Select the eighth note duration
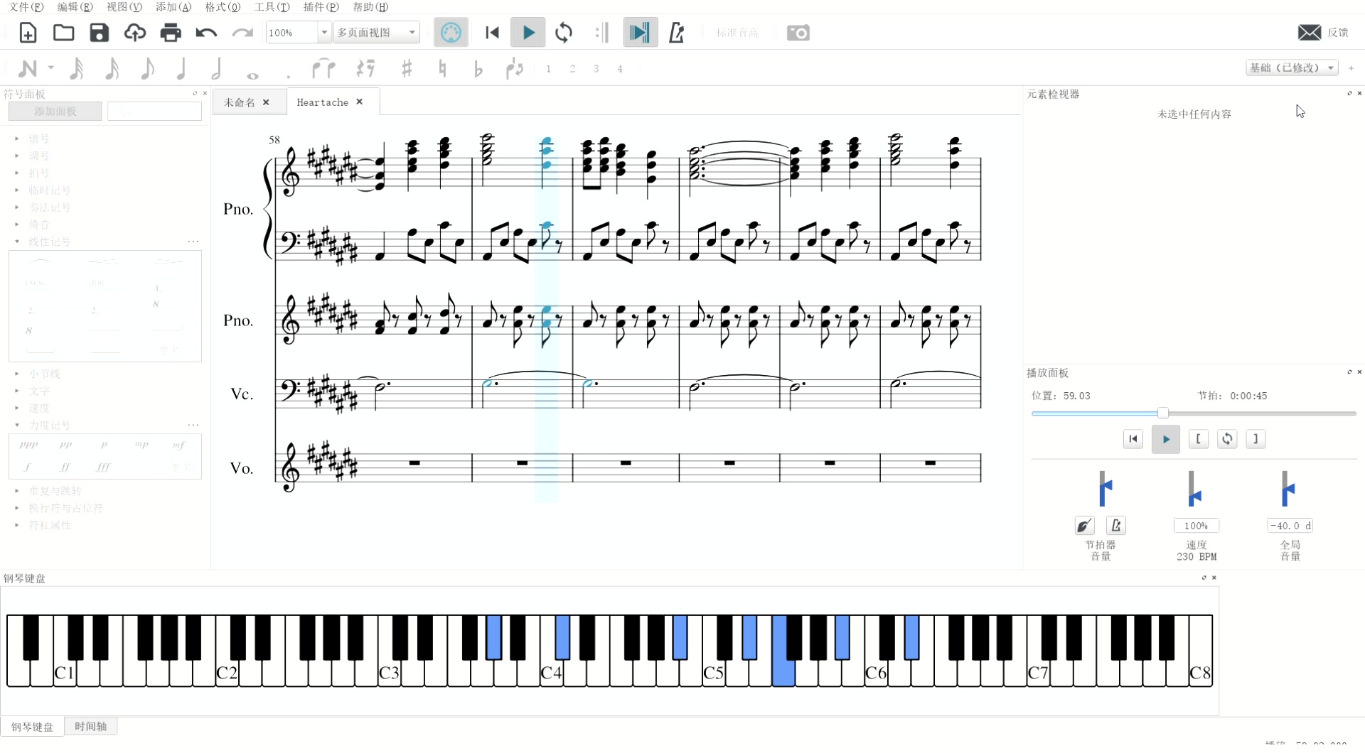Image resolution: width=1365 pixels, height=753 pixels. (x=147, y=69)
